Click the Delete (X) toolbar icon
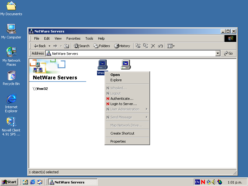The image size is (248, 186). click(153, 46)
